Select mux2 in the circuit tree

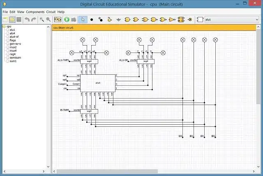click(13, 47)
